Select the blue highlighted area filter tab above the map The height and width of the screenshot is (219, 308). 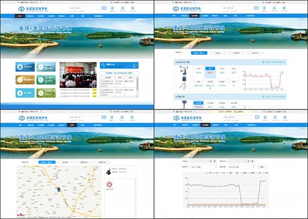point(47,162)
